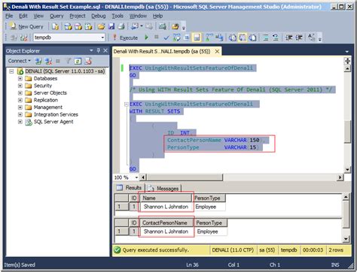
Task: Open the Project menu
Action: click(78, 16)
